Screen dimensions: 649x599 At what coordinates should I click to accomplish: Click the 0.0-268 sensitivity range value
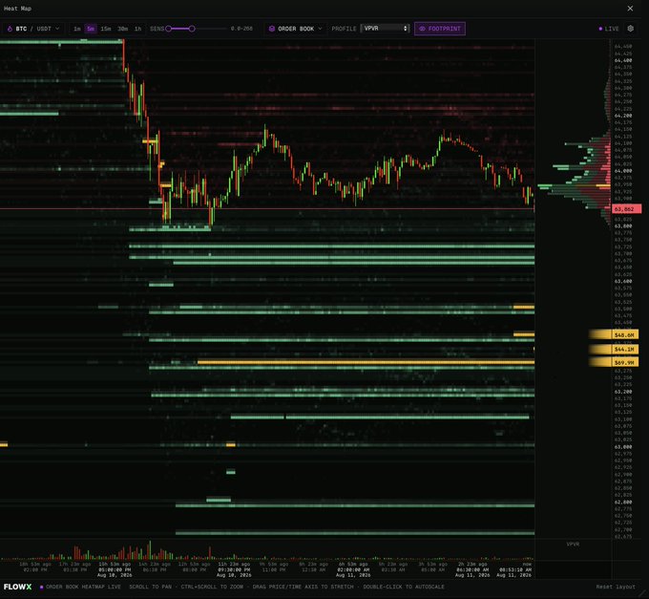241,29
